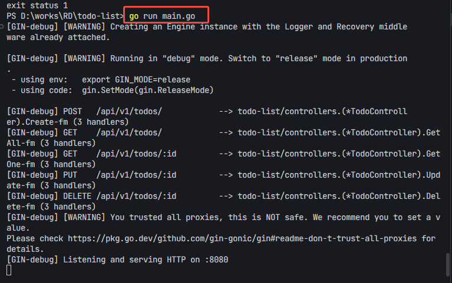Select the DELETE /api/v1/todos/:id route entry

pos(136,196)
